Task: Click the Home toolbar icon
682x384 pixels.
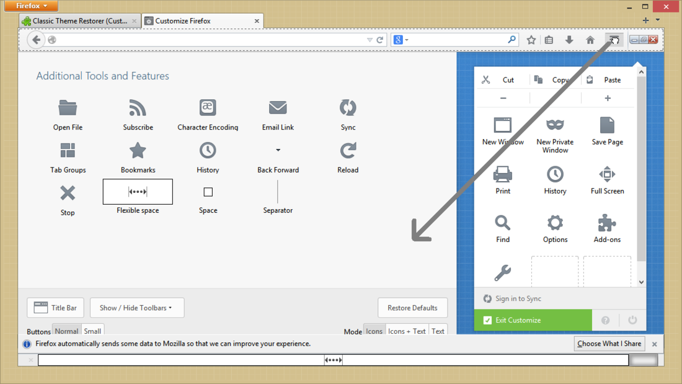Action: tap(590, 40)
